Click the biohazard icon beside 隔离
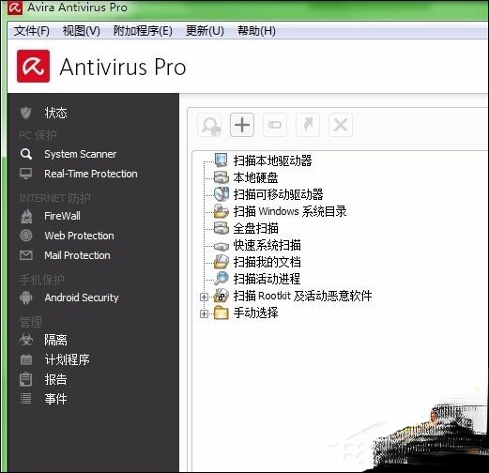 (x=26, y=340)
